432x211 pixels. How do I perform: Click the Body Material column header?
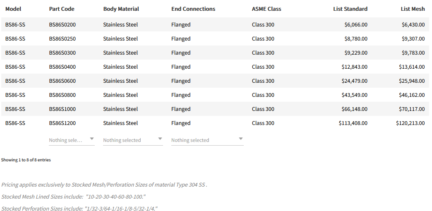[121, 9]
